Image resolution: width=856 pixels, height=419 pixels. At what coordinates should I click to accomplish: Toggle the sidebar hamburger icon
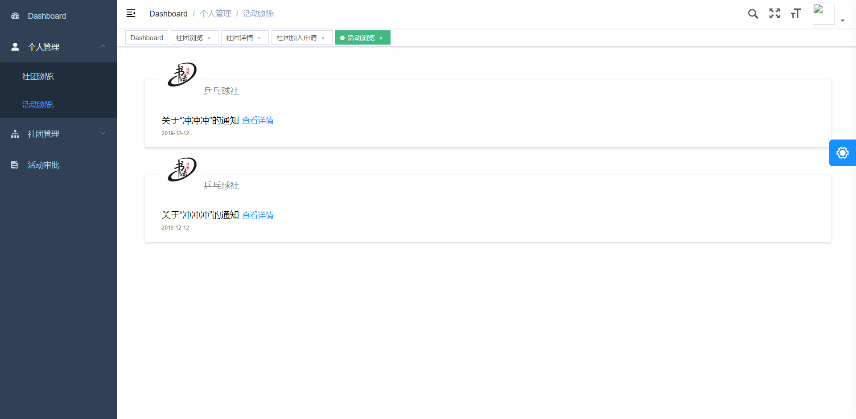tap(131, 13)
